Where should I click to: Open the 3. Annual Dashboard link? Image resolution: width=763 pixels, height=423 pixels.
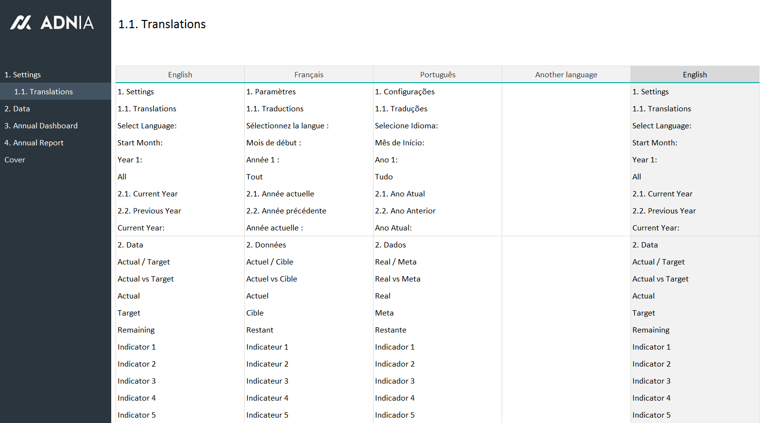click(x=41, y=126)
